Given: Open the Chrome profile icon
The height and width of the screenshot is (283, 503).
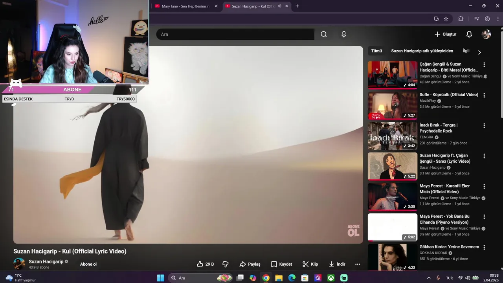Looking at the screenshot, I should [487, 18].
